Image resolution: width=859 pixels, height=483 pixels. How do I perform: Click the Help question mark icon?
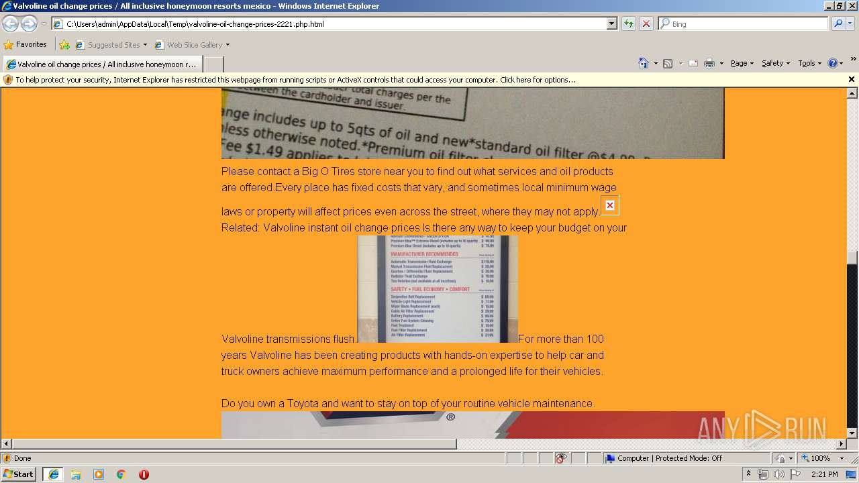click(x=832, y=63)
